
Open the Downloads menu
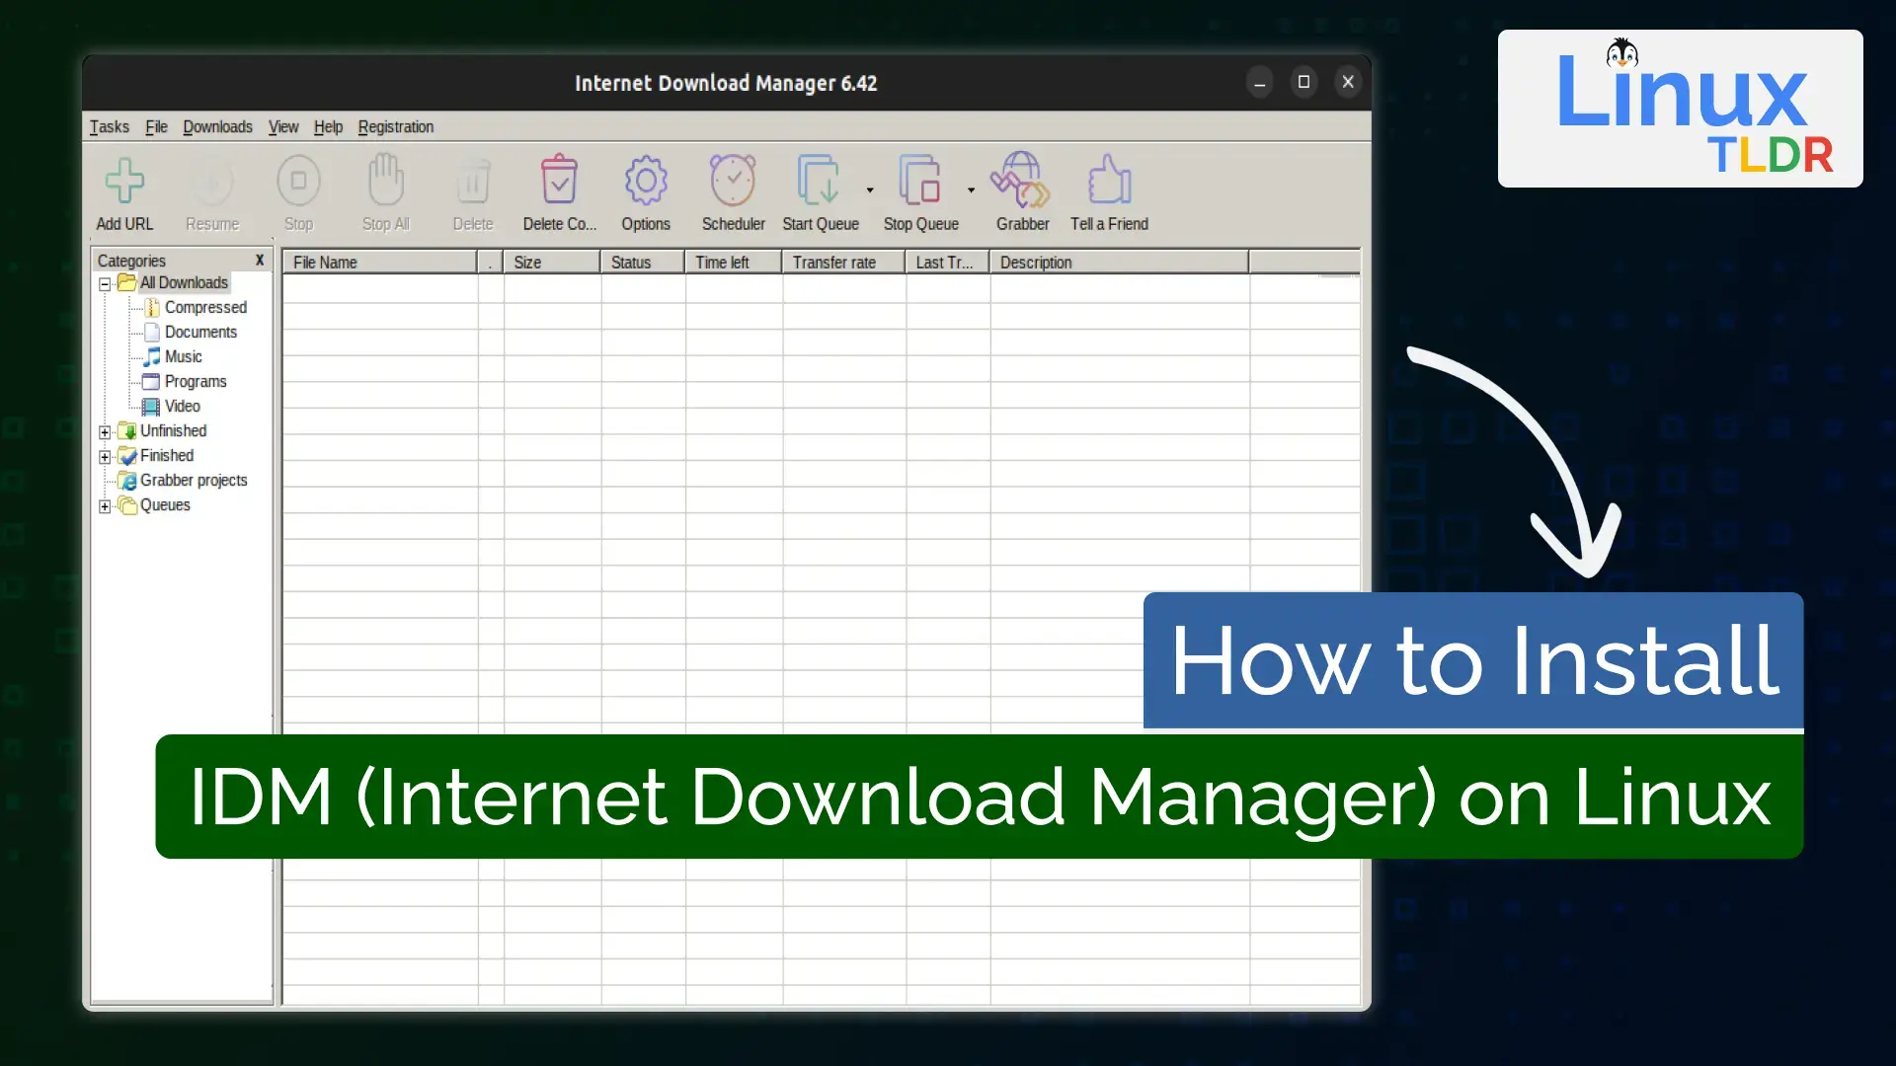click(x=217, y=126)
